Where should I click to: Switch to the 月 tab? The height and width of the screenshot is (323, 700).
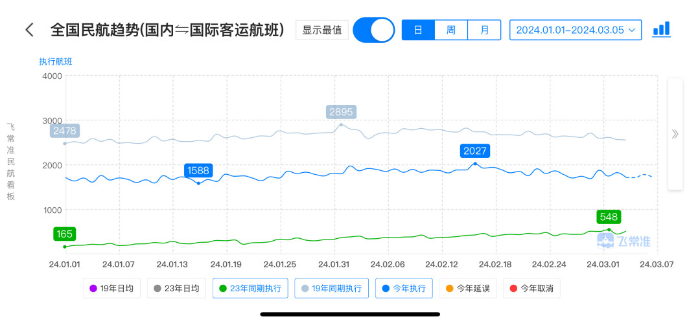(x=484, y=30)
